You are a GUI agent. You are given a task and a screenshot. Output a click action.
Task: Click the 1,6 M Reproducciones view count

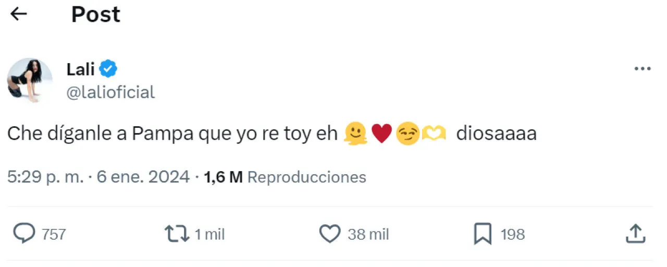tap(285, 177)
